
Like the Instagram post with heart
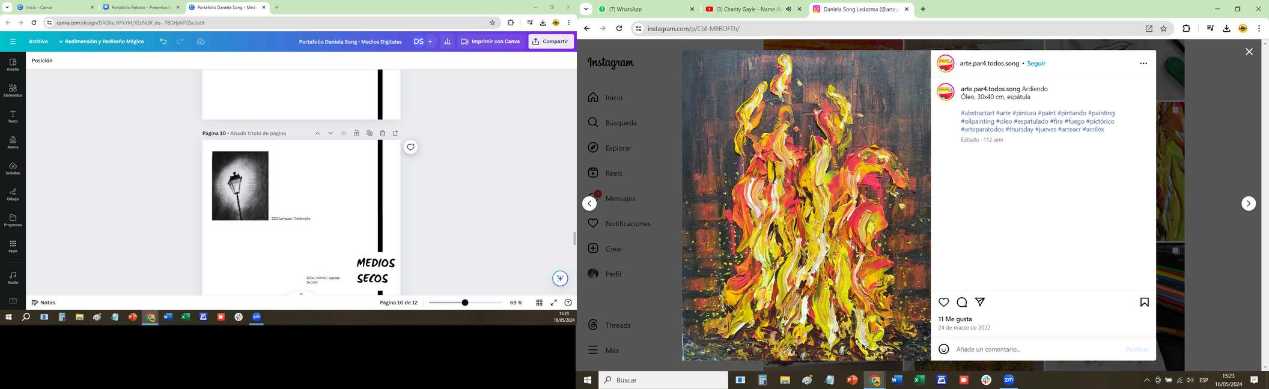pos(943,302)
